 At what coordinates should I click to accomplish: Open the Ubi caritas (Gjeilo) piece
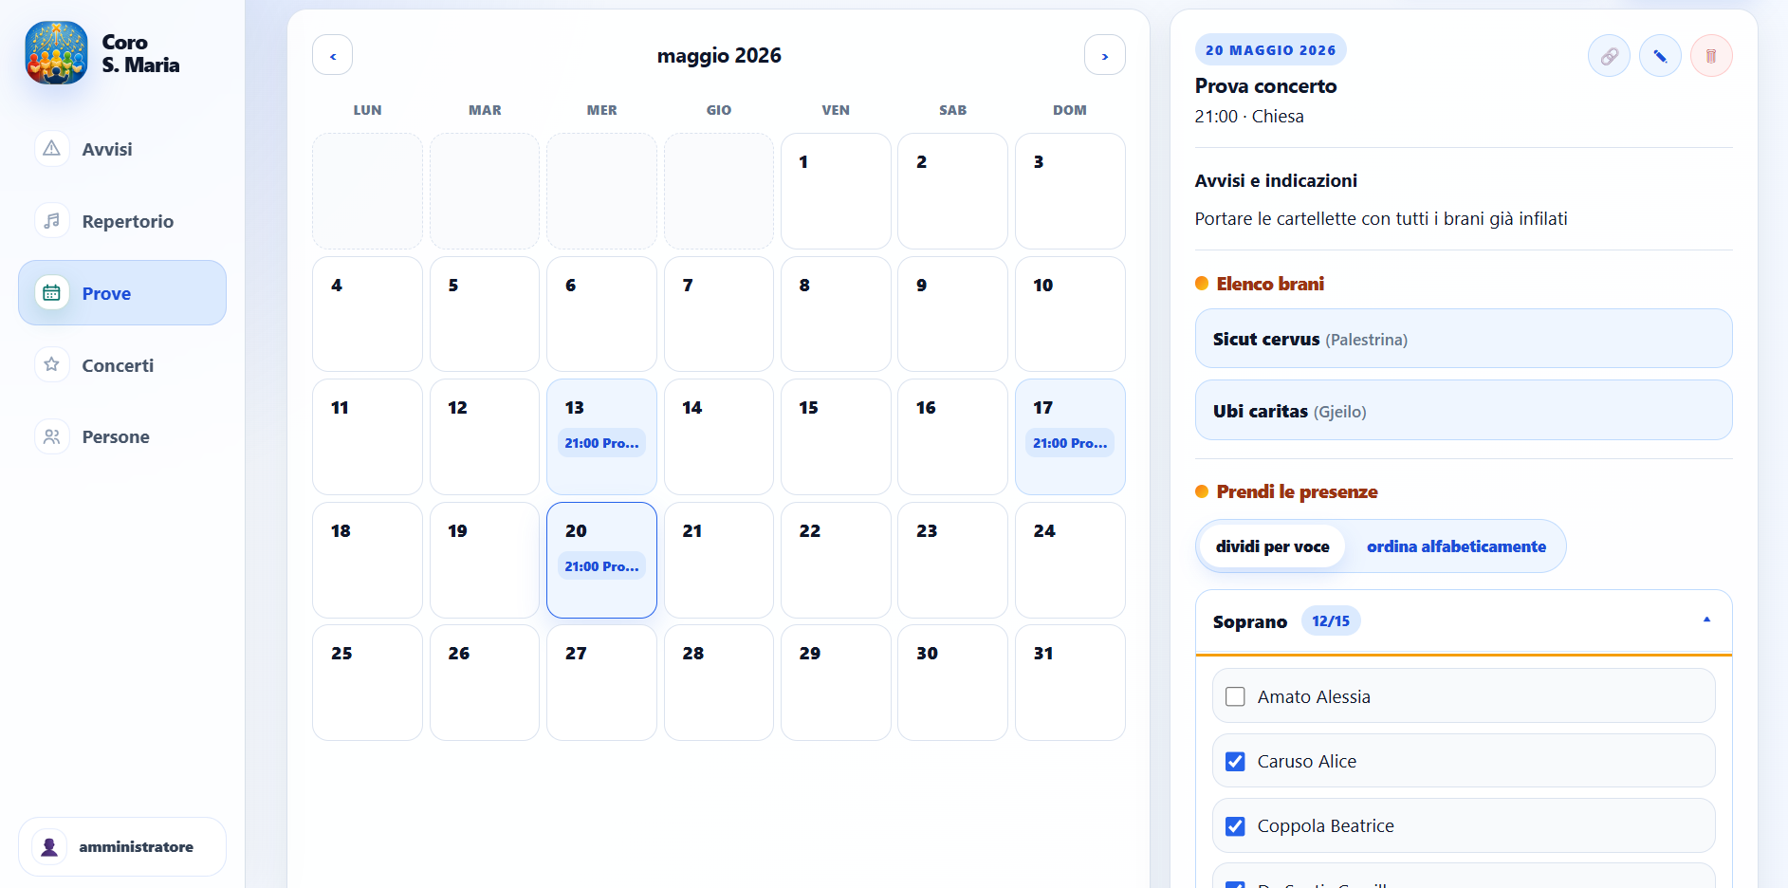point(1464,411)
